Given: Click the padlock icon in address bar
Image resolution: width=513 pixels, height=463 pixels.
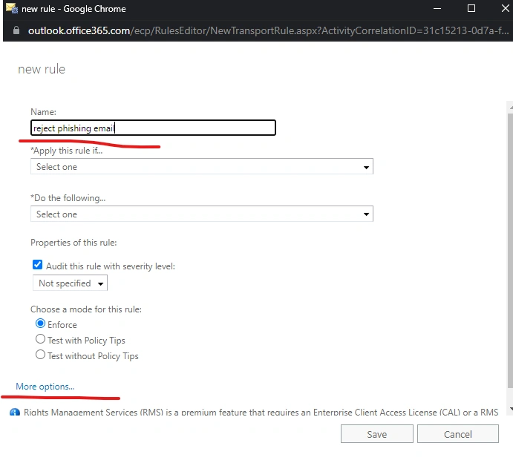Looking at the screenshot, I should tap(16, 30).
